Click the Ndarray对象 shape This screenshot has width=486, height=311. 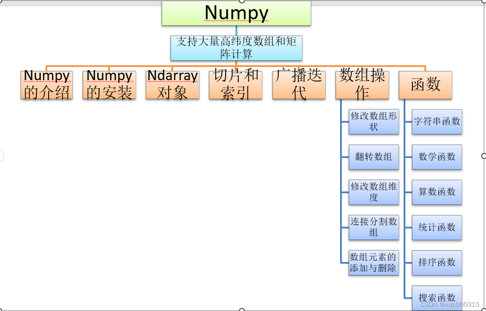coord(172,85)
